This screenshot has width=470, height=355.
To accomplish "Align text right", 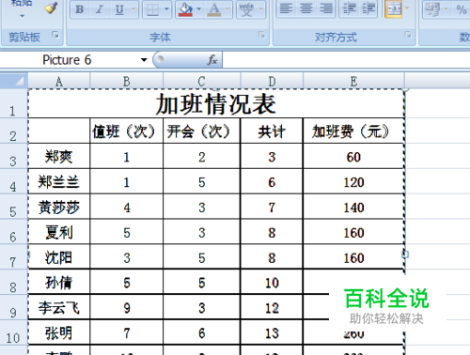I will pos(326,8).
